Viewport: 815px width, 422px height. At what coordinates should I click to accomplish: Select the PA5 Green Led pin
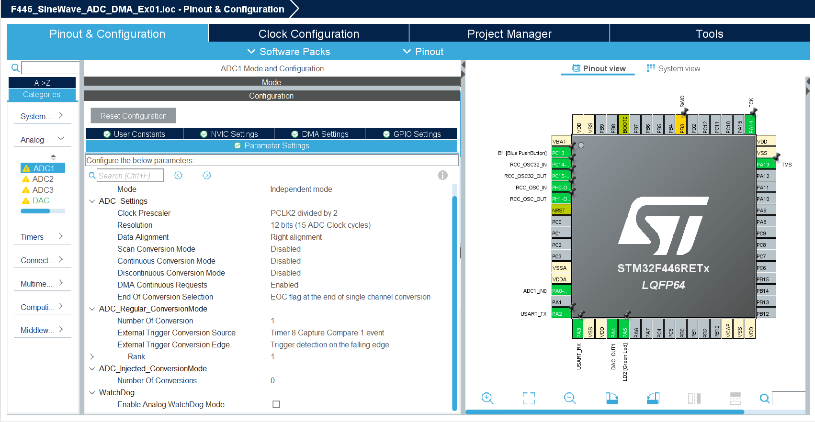624,329
